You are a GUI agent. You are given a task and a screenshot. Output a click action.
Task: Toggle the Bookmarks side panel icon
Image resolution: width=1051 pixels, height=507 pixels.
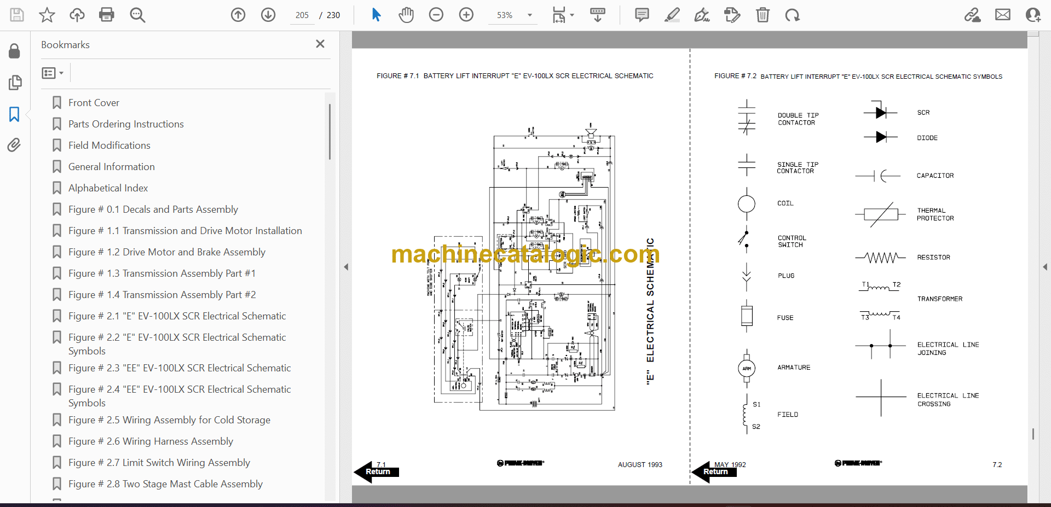(x=14, y=114)
